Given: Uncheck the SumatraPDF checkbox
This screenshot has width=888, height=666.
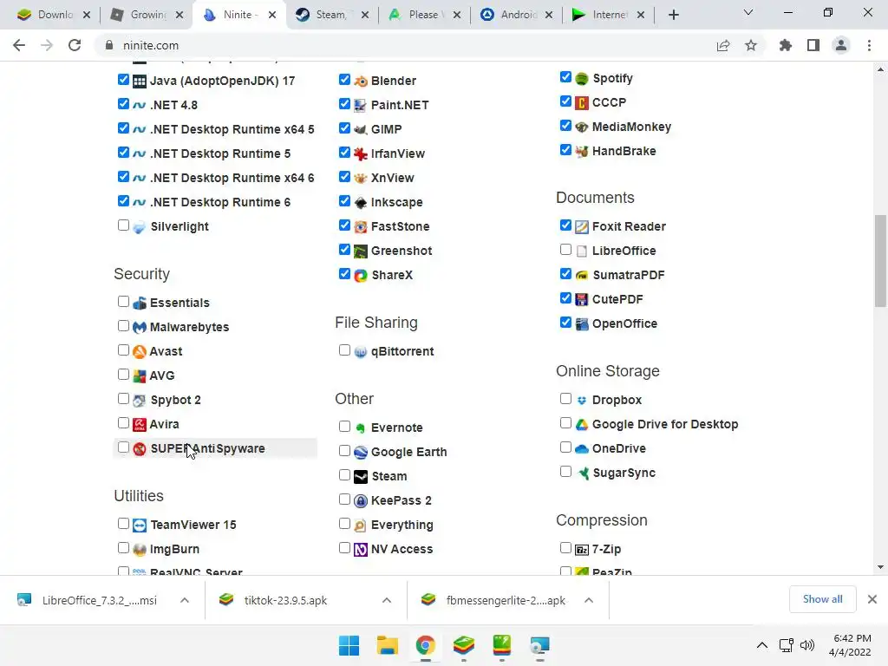Looking at the screenshot, I should [x=565, y=273].
